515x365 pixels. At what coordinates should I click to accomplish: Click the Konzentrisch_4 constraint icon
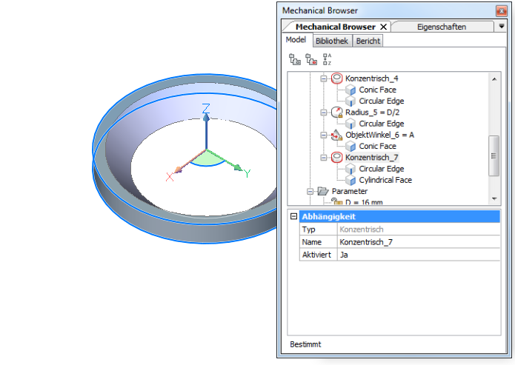click(x=337, y=78)
